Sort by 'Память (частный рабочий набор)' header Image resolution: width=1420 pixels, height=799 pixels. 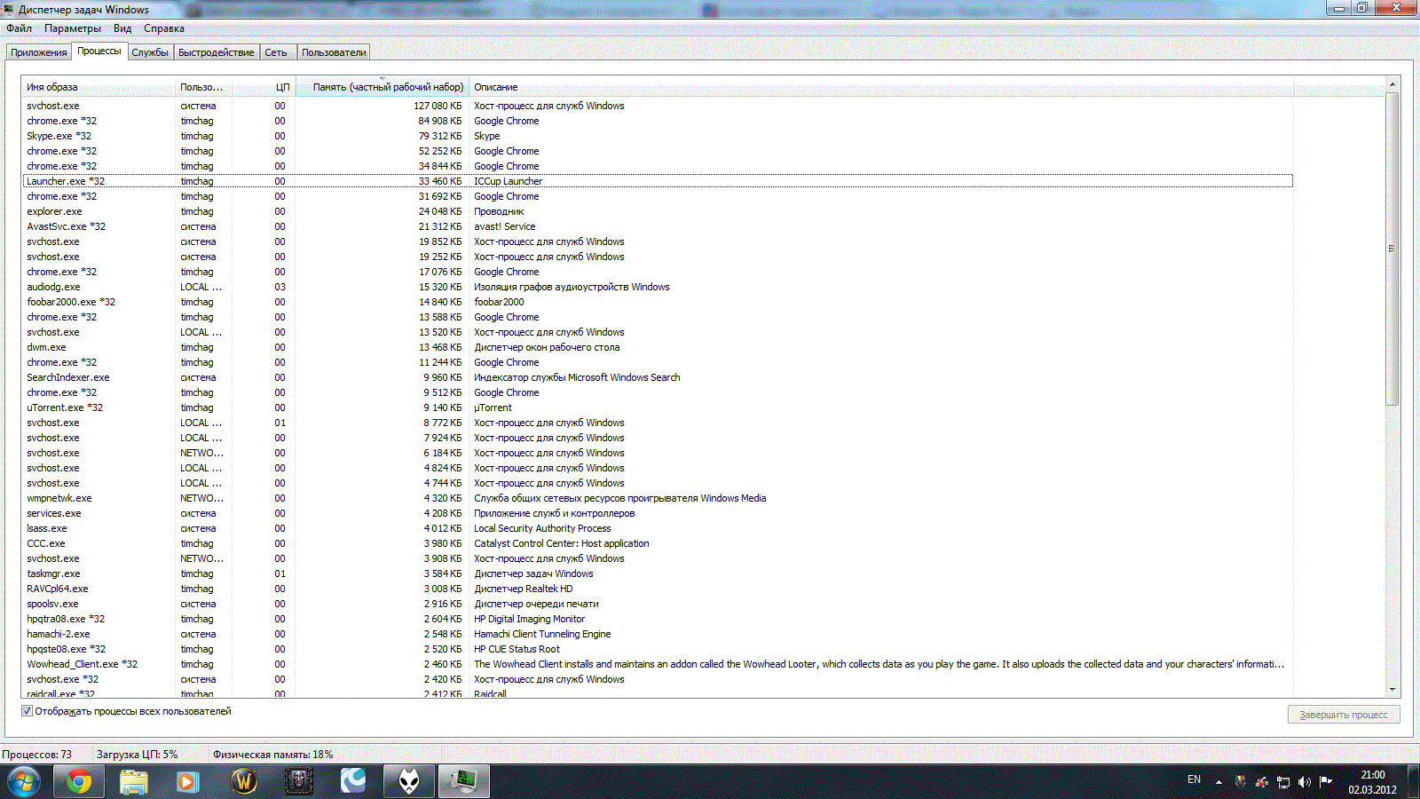[x=382, y=87]
